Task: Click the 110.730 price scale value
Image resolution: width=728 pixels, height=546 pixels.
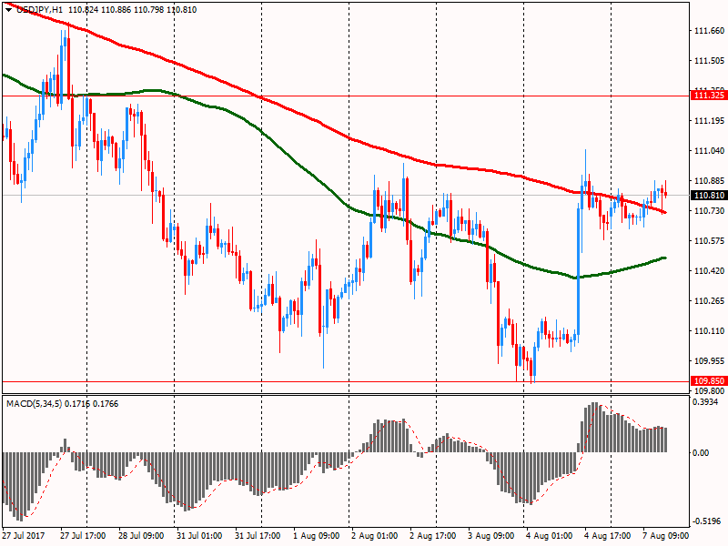Action: [709, 211]
